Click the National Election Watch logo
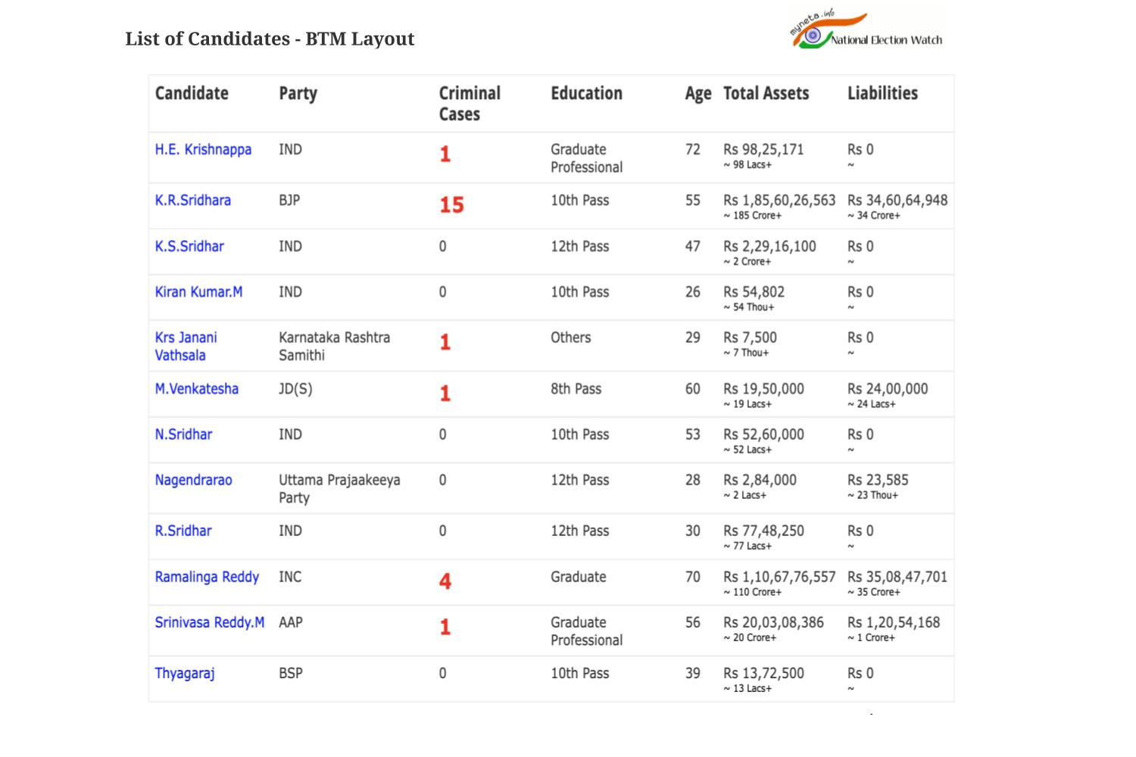Image resolution: width=1136 pixels, height=757 pixels. [866, 30]
